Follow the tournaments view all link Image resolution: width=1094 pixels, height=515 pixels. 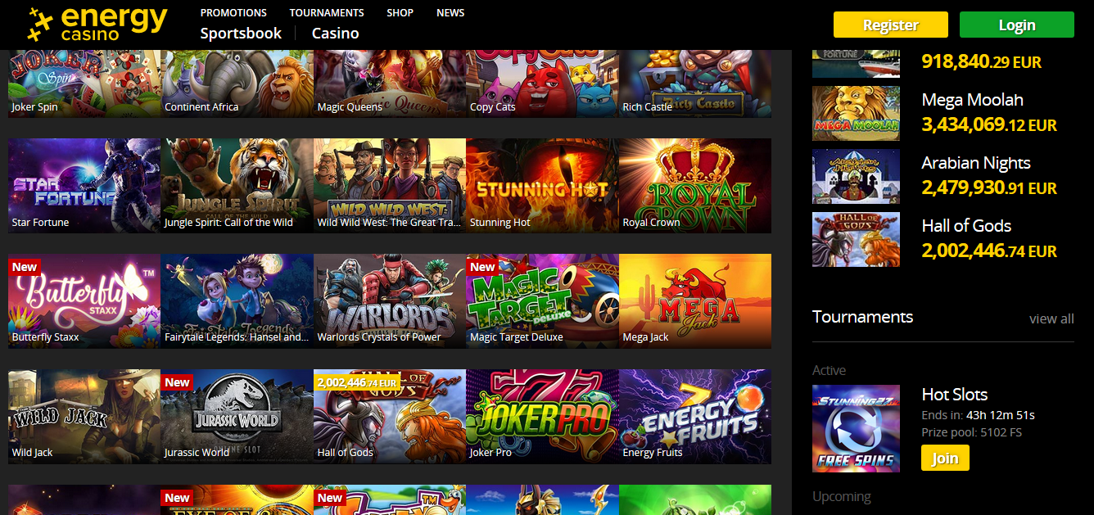pyautogui.click(x=1051, y=318)
